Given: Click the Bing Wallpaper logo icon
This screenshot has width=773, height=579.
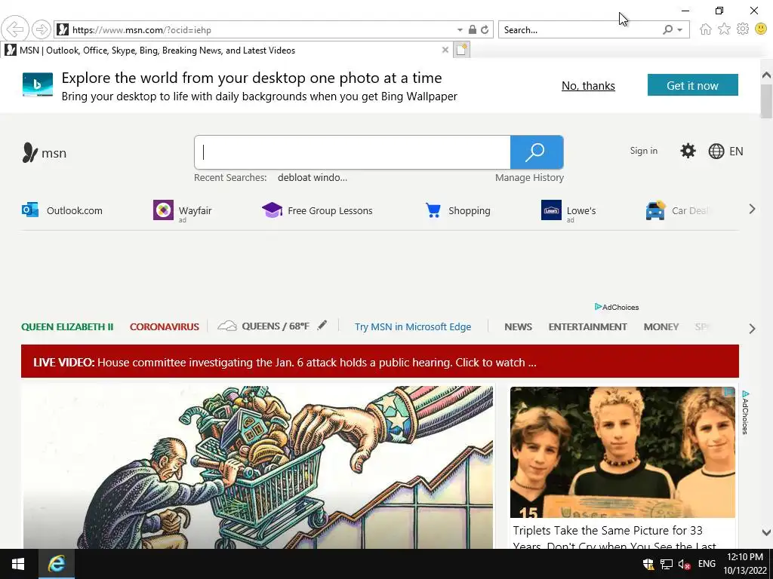Looking at the screenshot, I should point(38,84).
